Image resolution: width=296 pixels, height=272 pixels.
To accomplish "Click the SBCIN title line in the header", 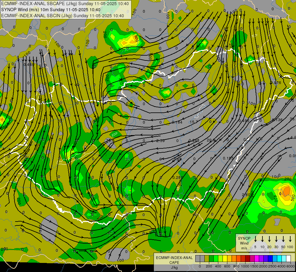I will 63,16.
